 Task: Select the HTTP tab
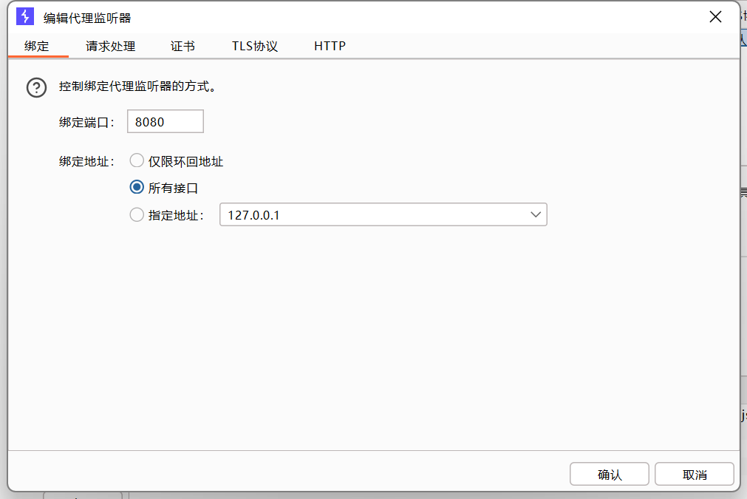click(330, 46)
